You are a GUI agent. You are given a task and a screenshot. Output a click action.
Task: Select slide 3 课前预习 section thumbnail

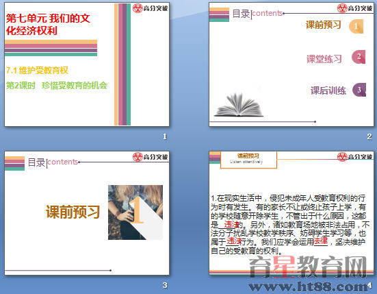coord(87,213)
